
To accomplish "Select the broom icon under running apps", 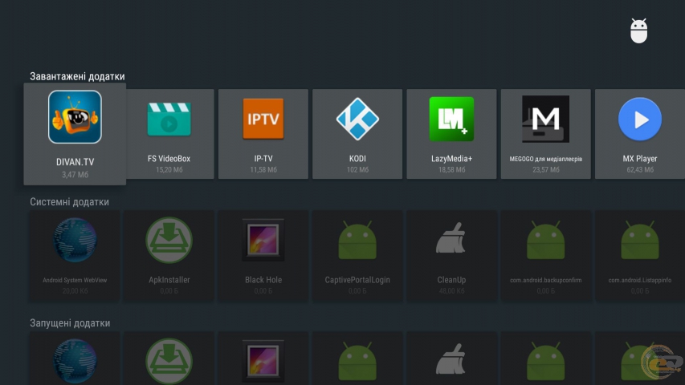I will 451,361.
